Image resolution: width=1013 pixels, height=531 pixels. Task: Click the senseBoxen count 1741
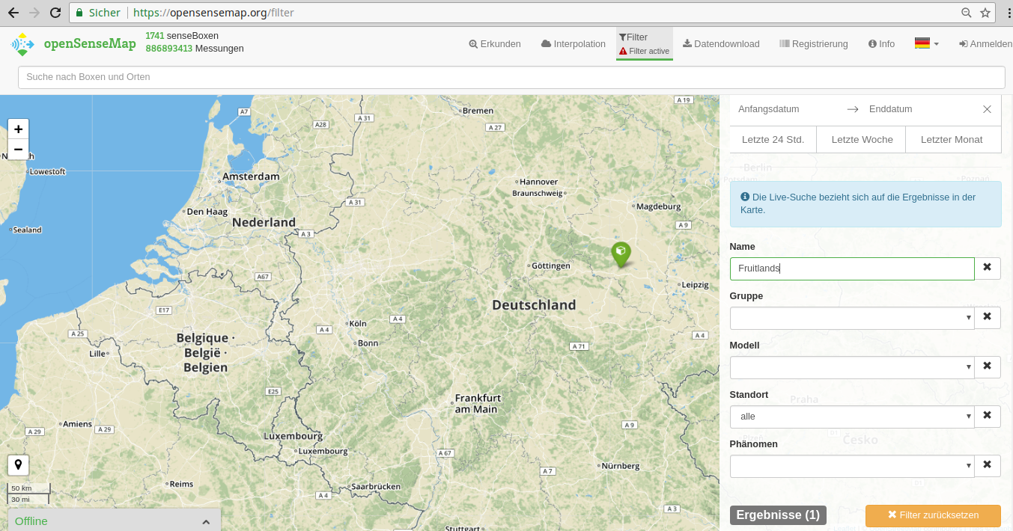(x=154, y=36)
